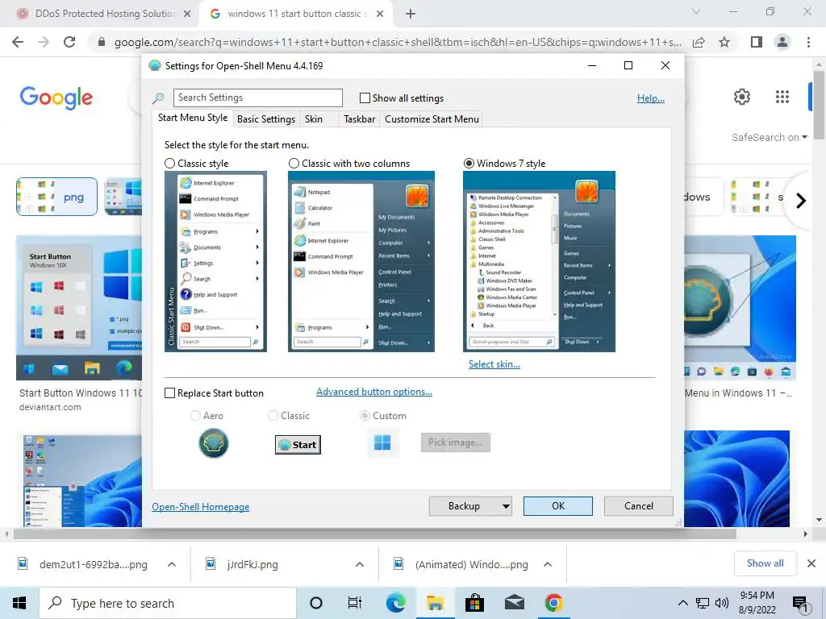Open Task View in taskbar

click(355, 603)
